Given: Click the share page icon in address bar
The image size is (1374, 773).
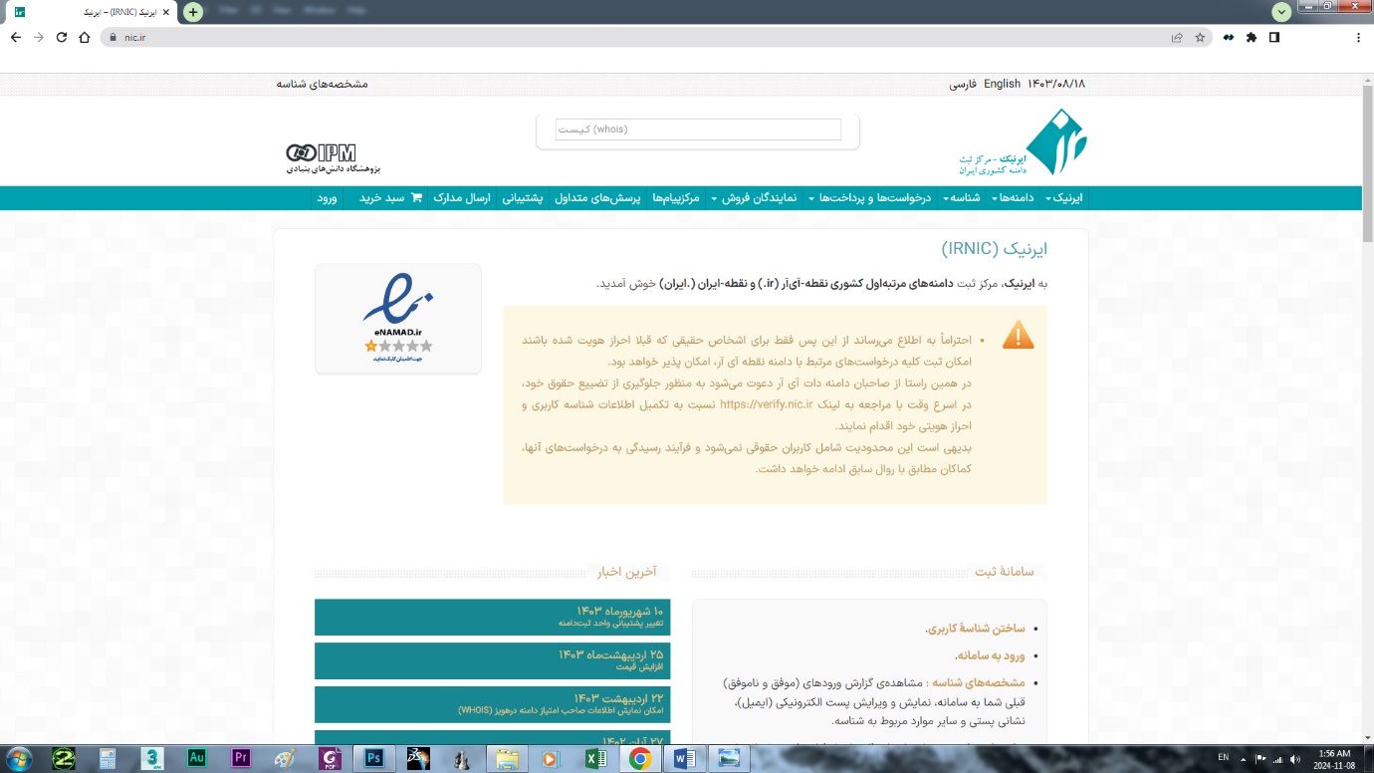Looking at the screenshot, I should [x=1177, y=37].
